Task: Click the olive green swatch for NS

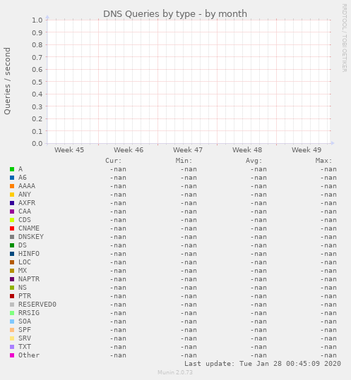Action: point(12,288)
